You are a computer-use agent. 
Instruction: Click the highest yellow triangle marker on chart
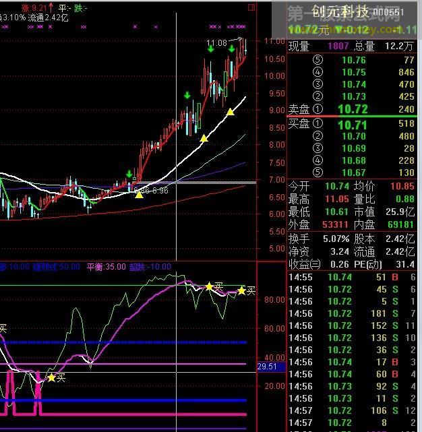tap(230, 111)
